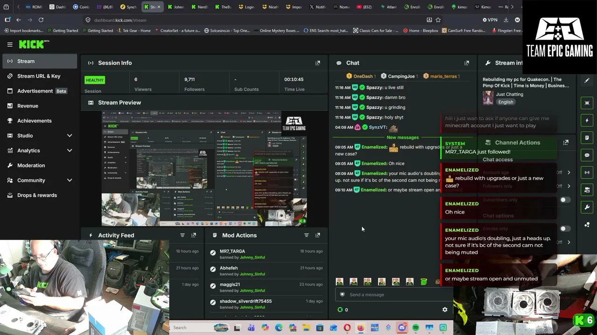The image size is (597, 335).
Task: Switch to the Login browser tab
Action: click(247, 7)
